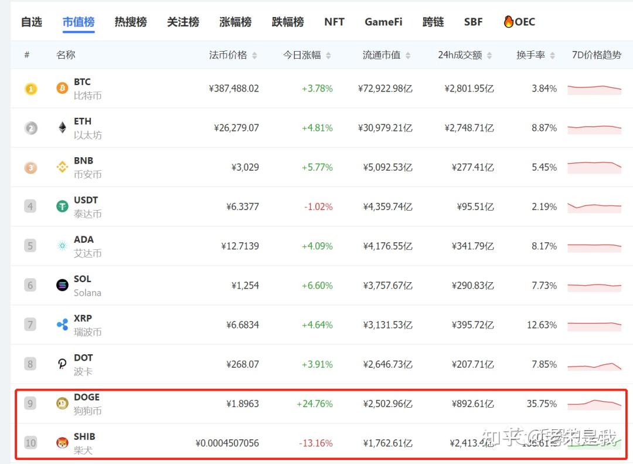This screenshot has height=464, width=633.
Task: Click the 7D价格趋势 column header
Action: [597, 55]
